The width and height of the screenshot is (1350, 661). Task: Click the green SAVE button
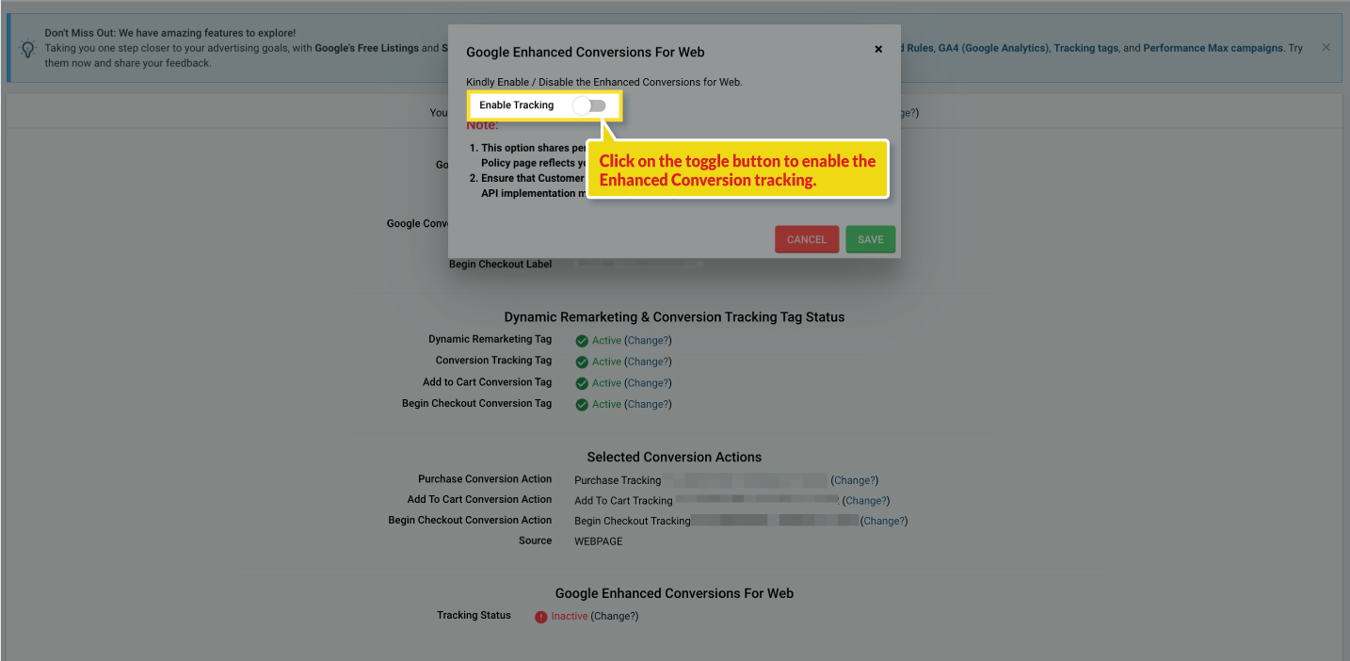[871, 239]
